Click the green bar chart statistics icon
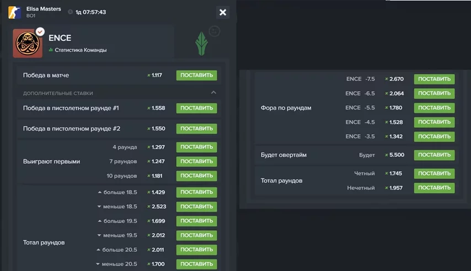Screen dimensions: 471x271 [51, 50]
